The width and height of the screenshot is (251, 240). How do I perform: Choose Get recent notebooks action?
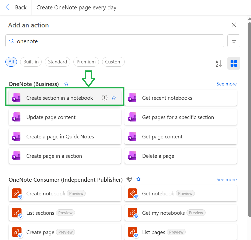tap(181, 98)
